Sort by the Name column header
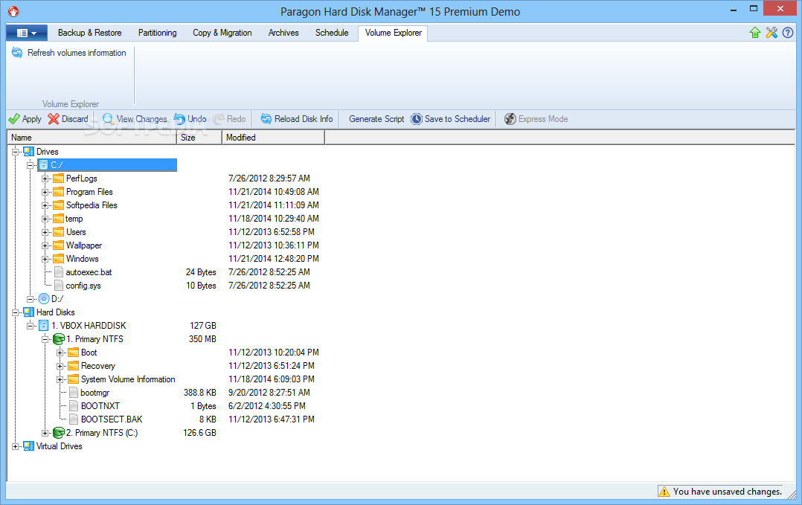This screenshot has height=505, width=802. tap(92, 138)
